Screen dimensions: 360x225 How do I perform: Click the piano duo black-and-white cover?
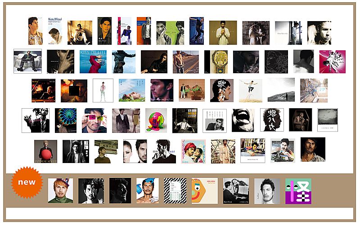pyautogui.click(x=236, y=191)
